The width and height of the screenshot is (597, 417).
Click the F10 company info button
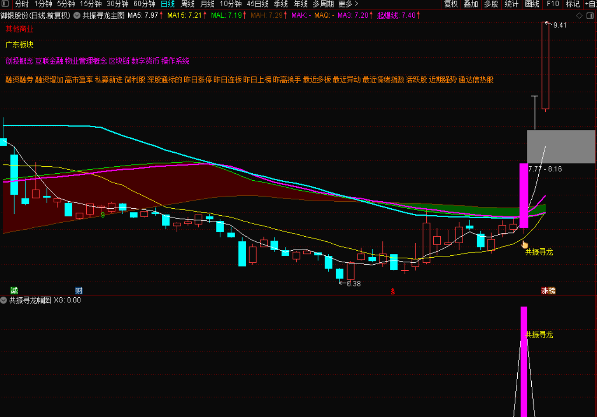point(553,4)
